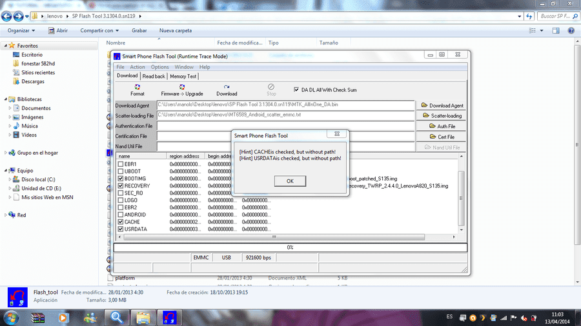Open Explorer help icon
This screenshot has width=581, height=326.
click(x=571, y=31)
